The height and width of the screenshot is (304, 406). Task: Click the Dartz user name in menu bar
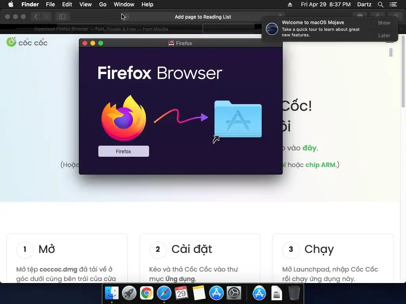tap(364, 4)
